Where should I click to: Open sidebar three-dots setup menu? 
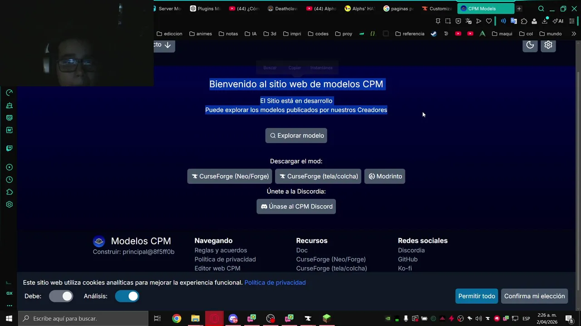(9, 305)
